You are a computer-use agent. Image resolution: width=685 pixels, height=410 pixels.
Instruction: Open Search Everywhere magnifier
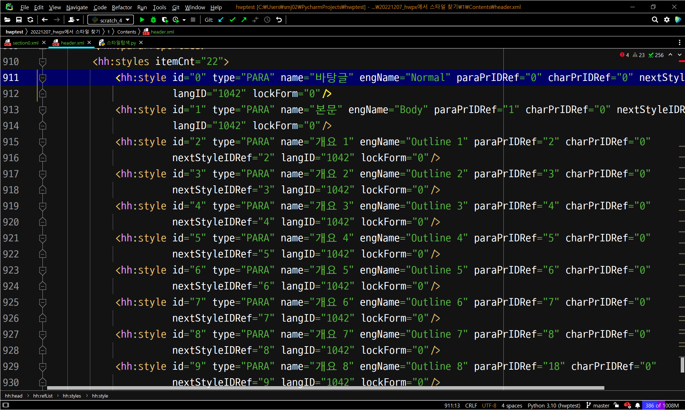655,20
